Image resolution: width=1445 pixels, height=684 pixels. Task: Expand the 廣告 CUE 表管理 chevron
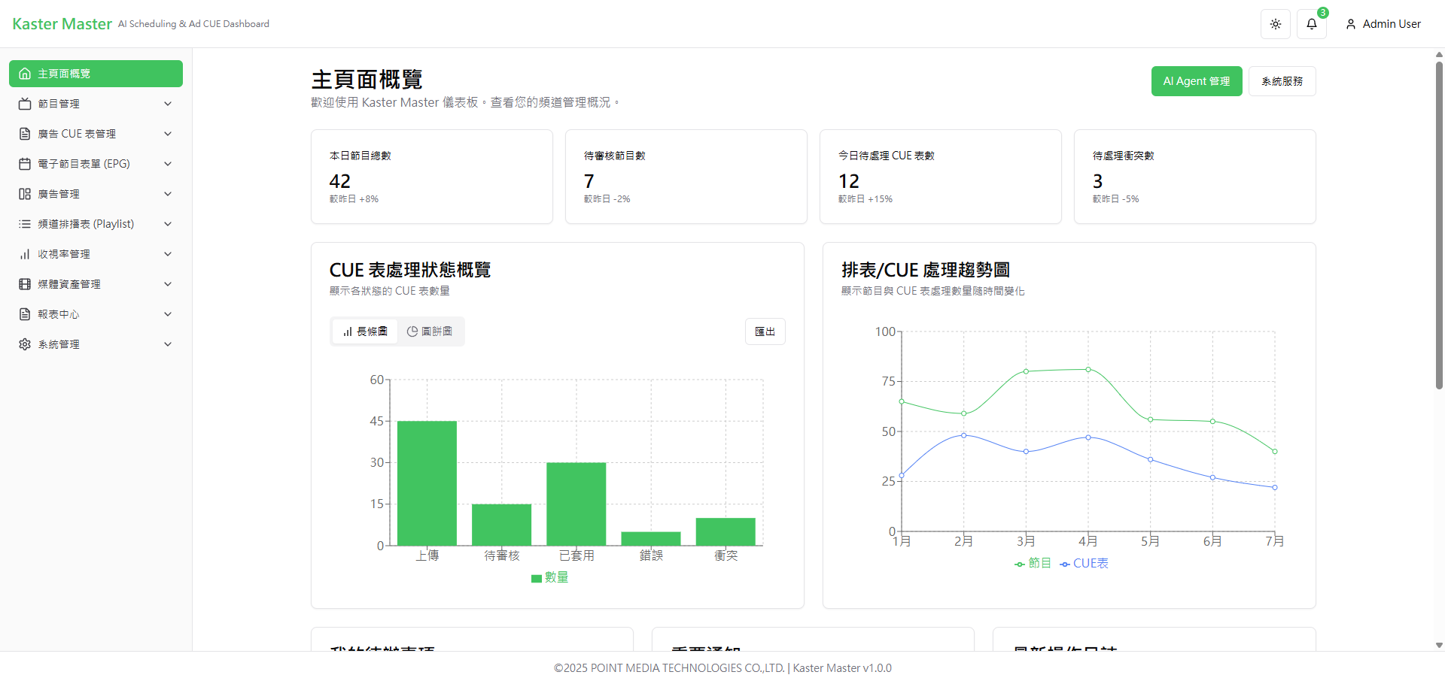(x=168, y=134)
